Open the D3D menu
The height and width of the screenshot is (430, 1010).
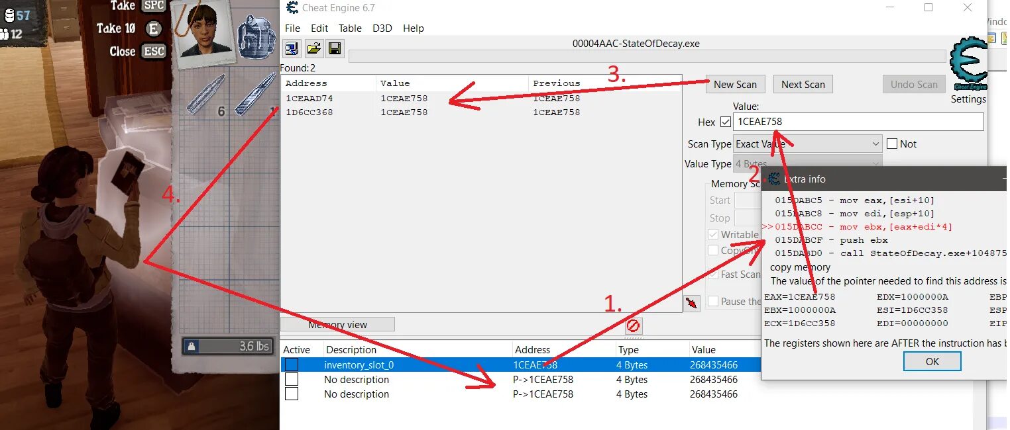(382, 28)
